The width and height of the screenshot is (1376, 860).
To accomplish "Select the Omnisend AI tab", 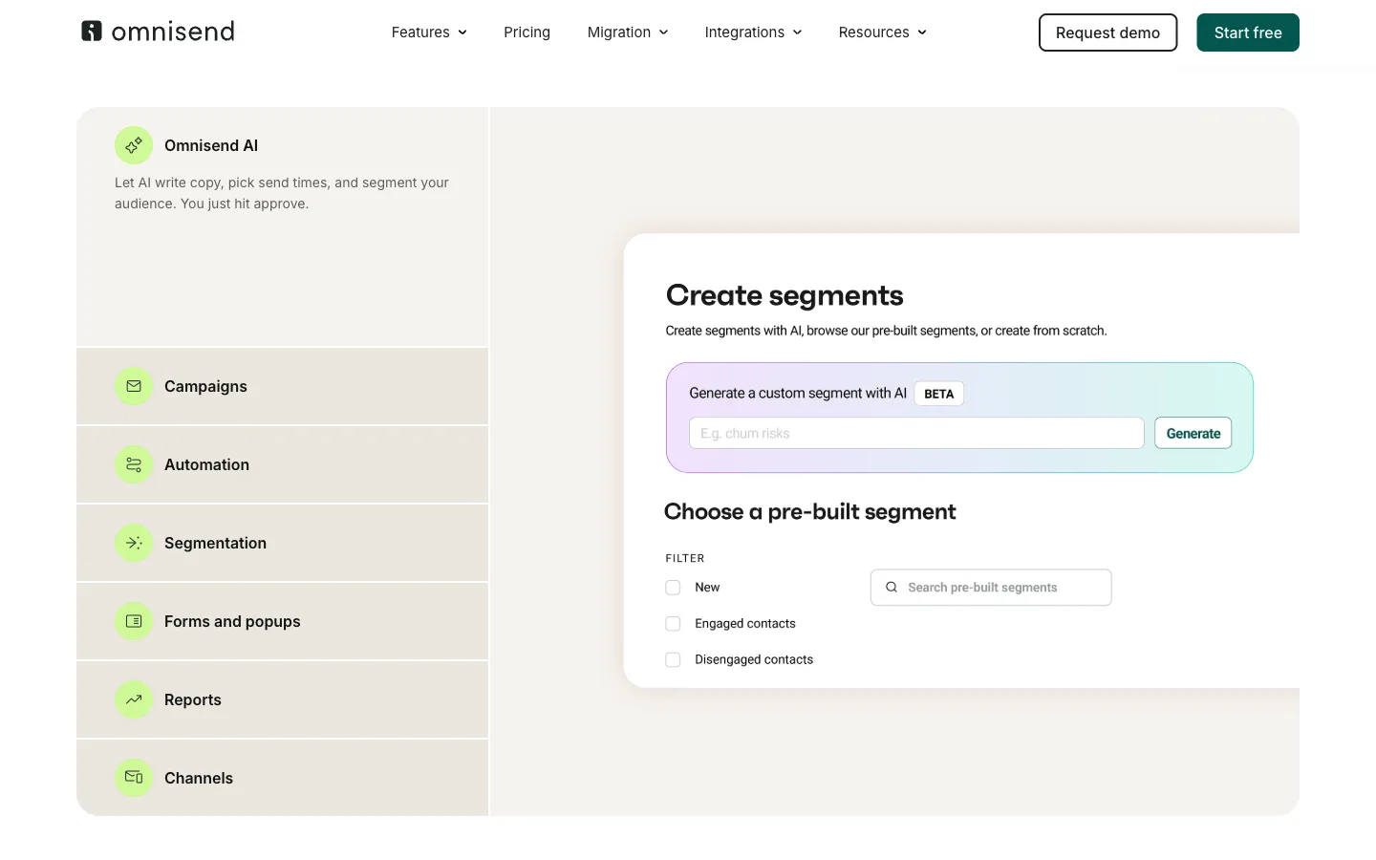I will (282, 226).
